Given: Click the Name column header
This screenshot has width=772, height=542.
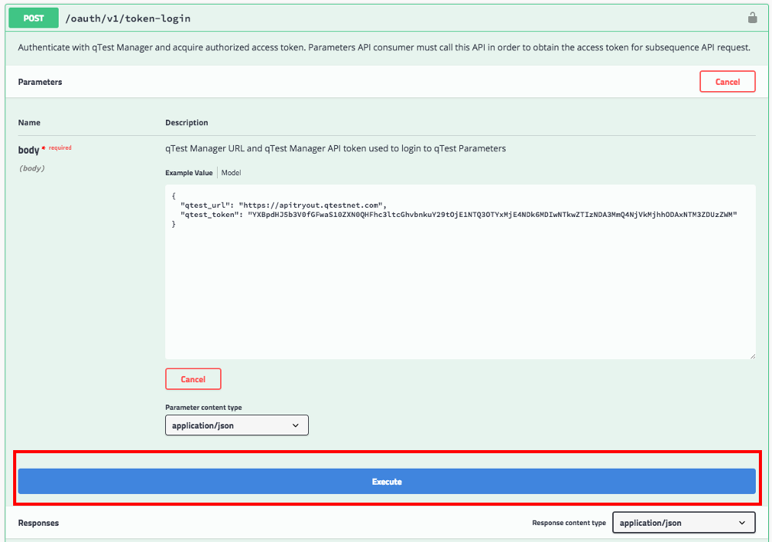Looking at the screenshot, I should point(29,123).
